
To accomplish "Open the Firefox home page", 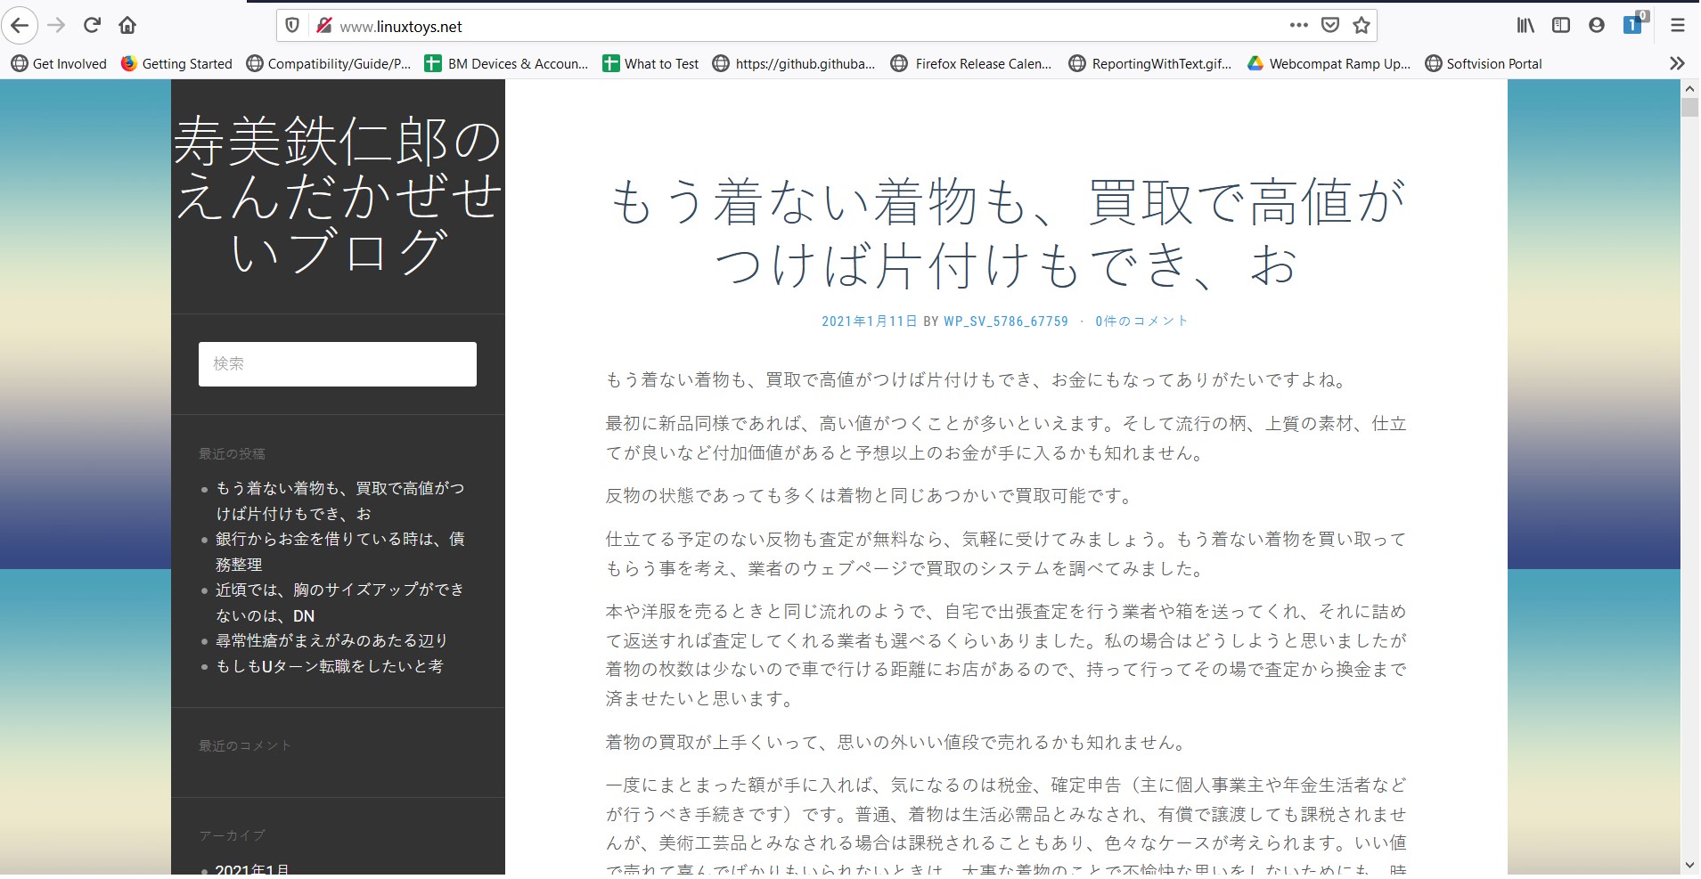I will pyautogui.click(x=127, y=25).
